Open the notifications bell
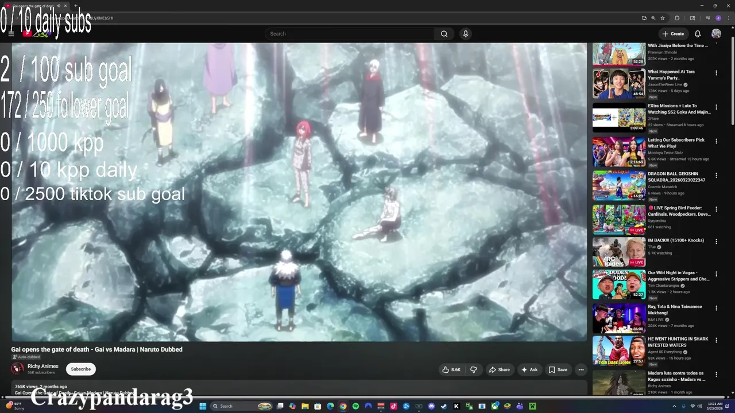This screenshot has width=735, height=413. [698, 34]
